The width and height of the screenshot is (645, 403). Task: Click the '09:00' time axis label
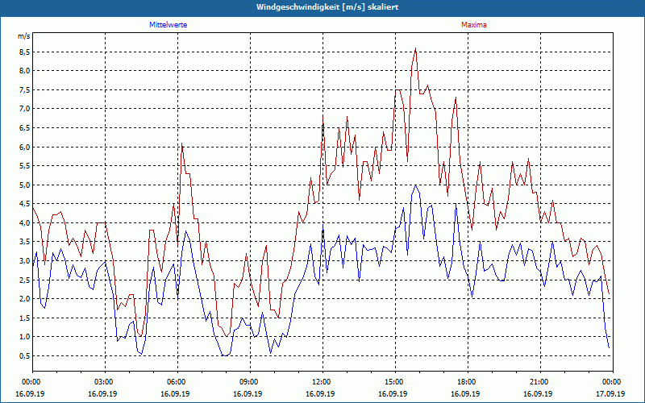248,382
